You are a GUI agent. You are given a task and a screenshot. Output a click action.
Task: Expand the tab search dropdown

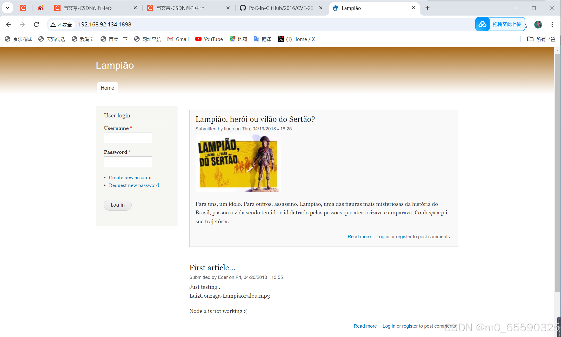pos(8,8)
